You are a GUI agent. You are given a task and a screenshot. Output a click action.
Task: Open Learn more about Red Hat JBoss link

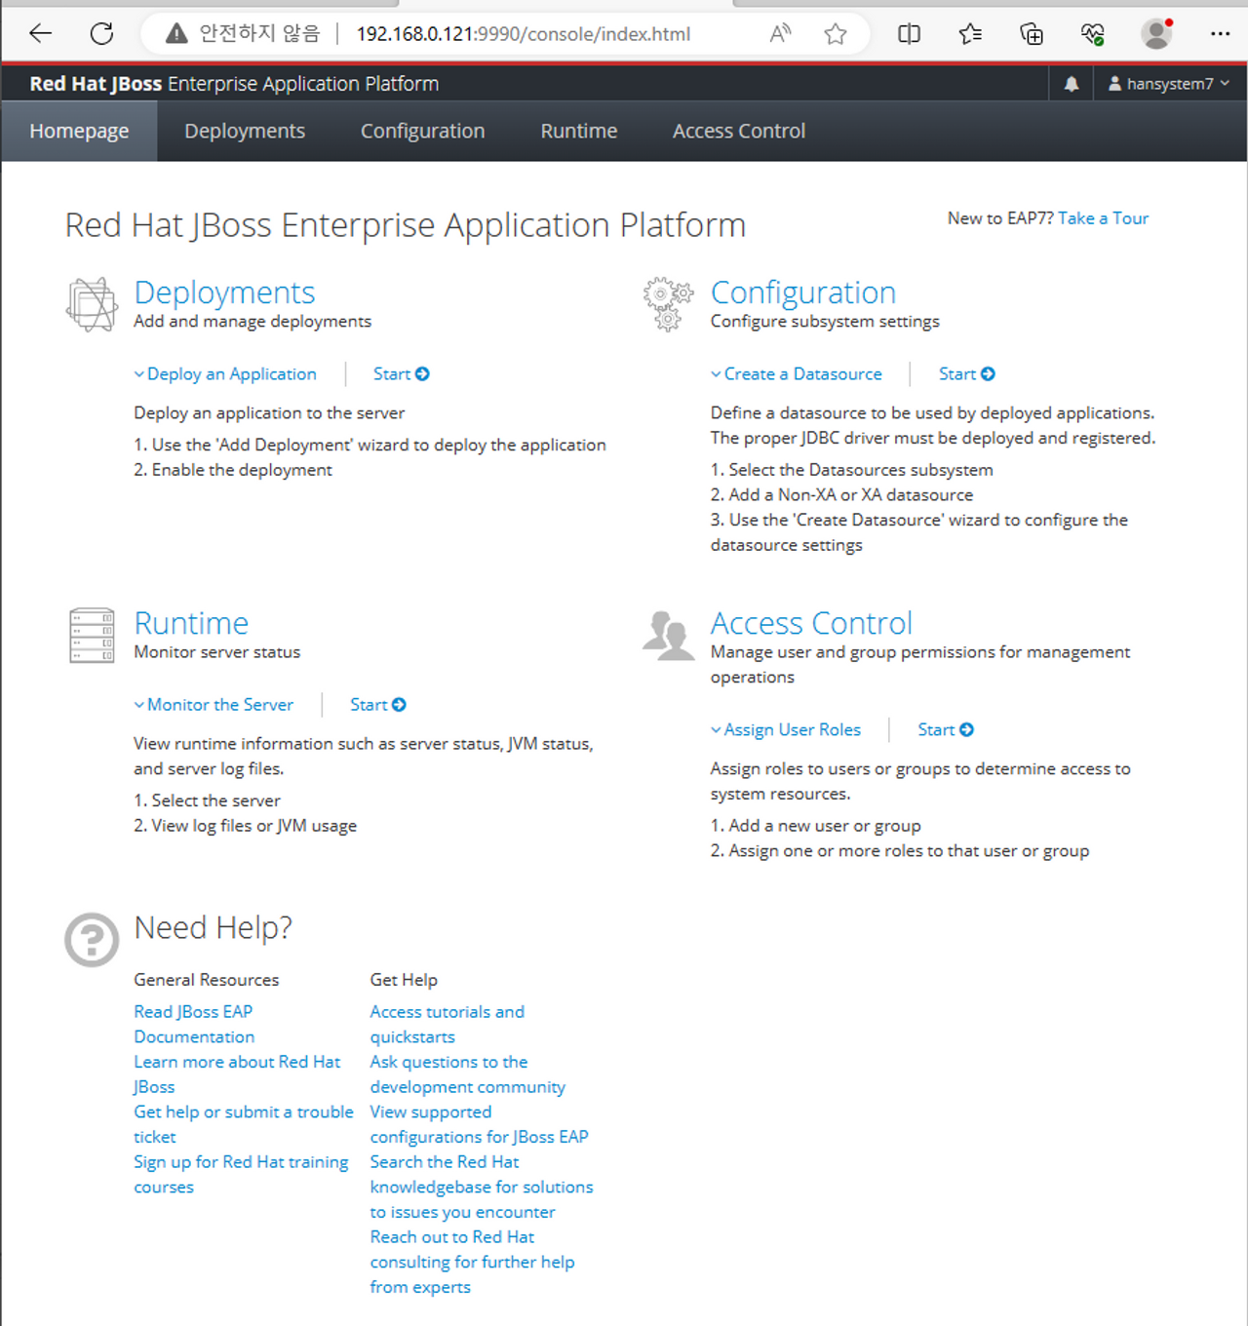click(x=237, y=1074)
